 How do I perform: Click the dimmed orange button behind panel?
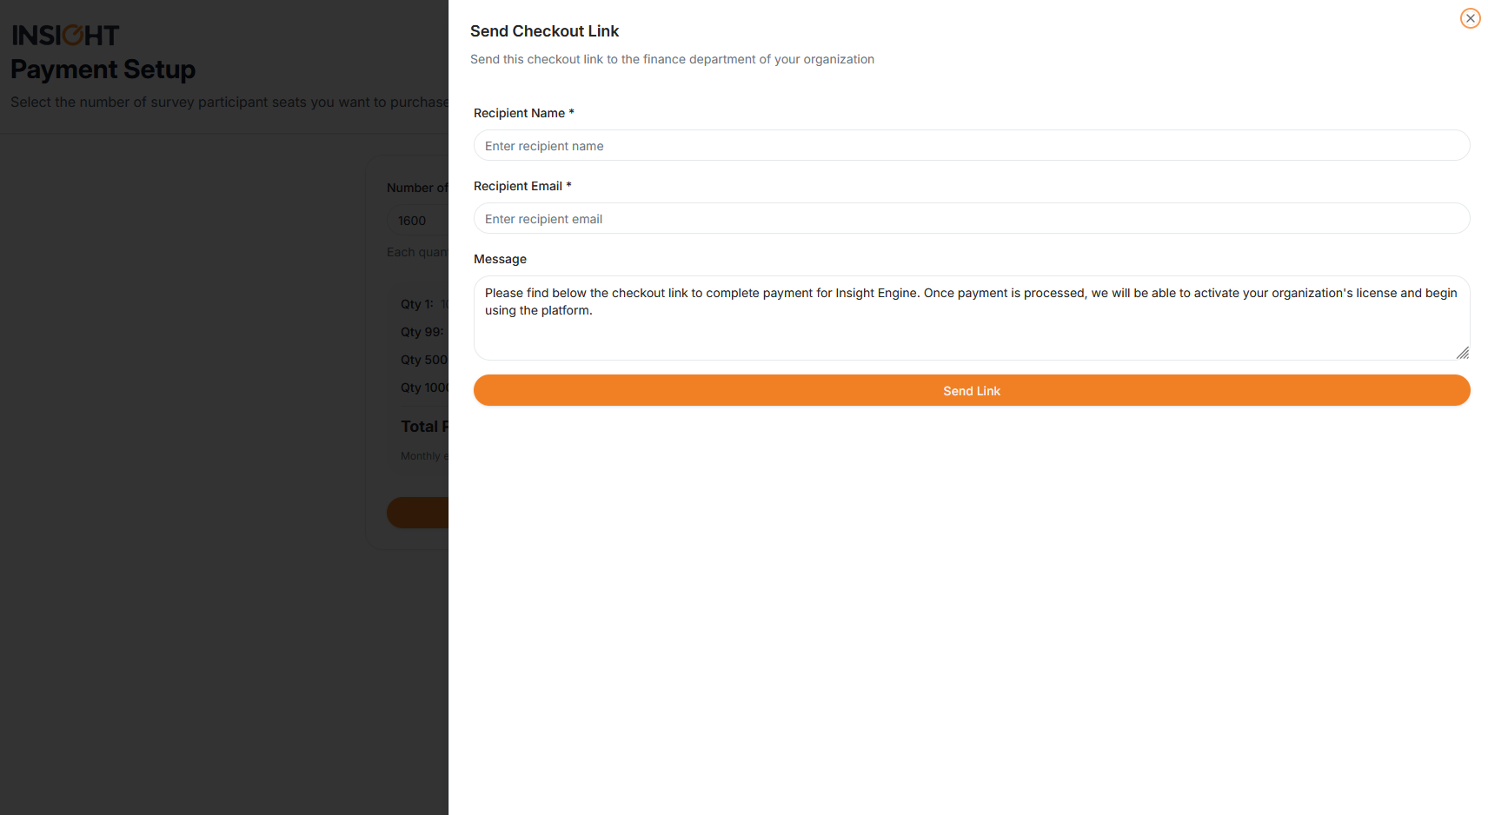tap(418, 513)
